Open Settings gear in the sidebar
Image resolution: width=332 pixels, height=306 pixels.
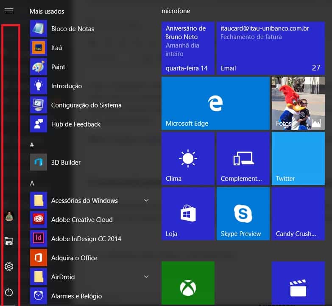(x=9, y=267)
